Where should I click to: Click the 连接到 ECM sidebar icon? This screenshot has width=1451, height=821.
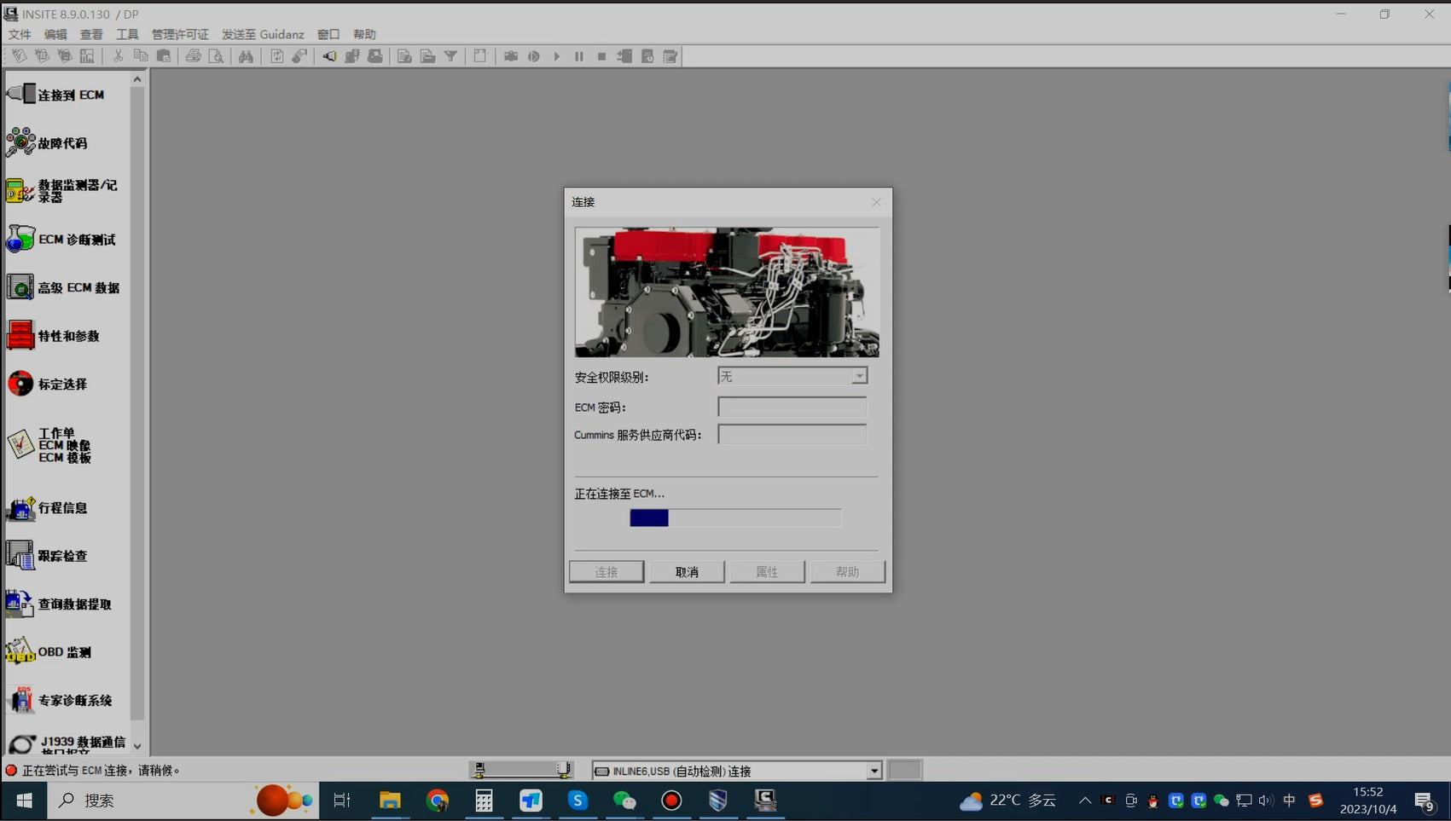pyautogui.click(x=22, y=94)
